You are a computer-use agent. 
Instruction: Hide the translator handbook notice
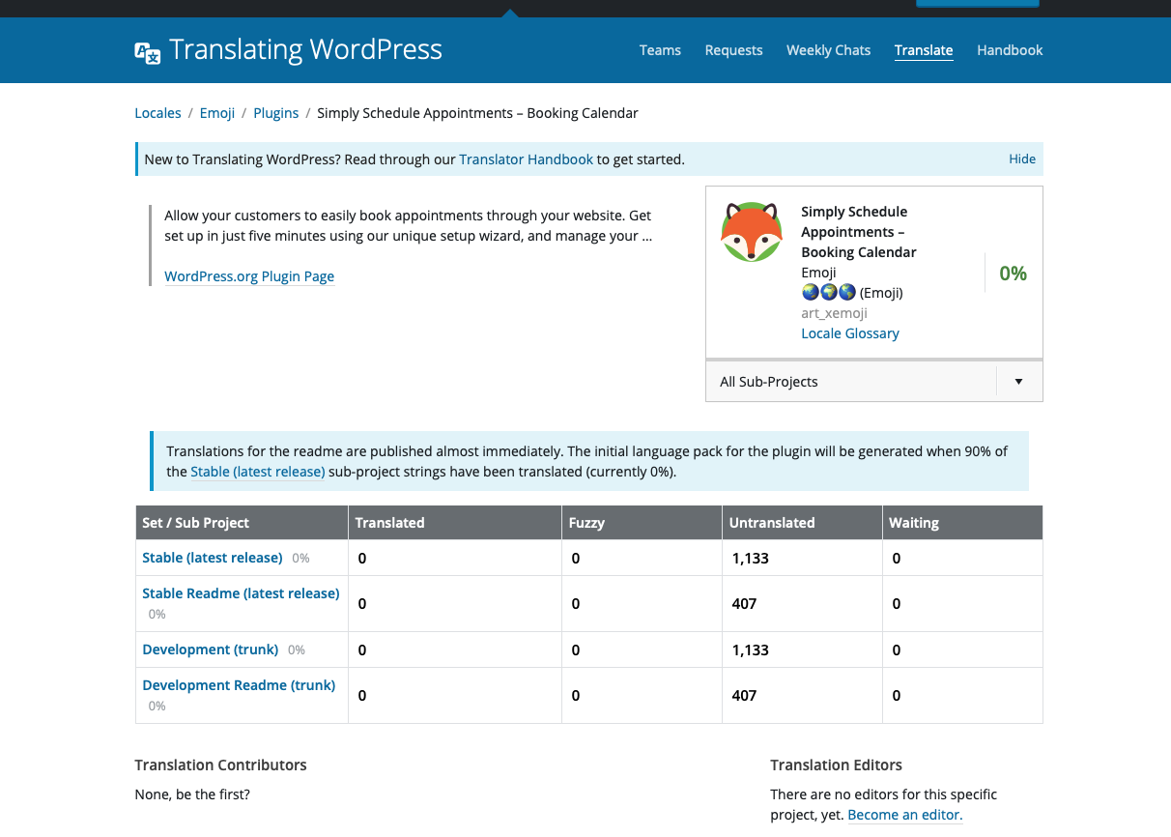(1022, 159)
